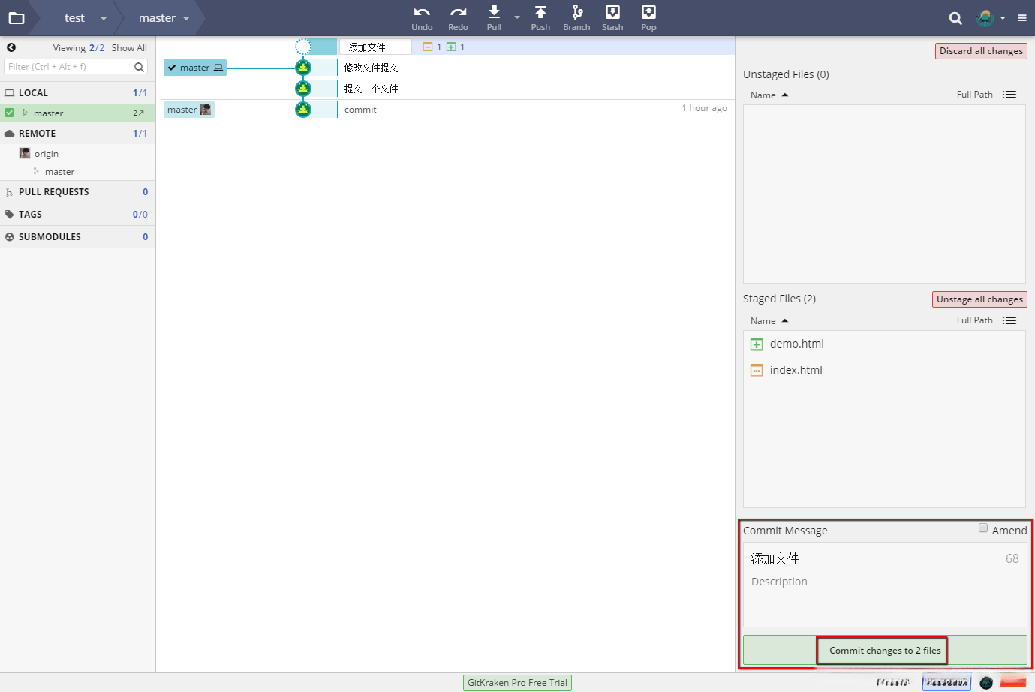Open the search magnifier in the top bar
1035x692 pixels.
click(955, 18)
